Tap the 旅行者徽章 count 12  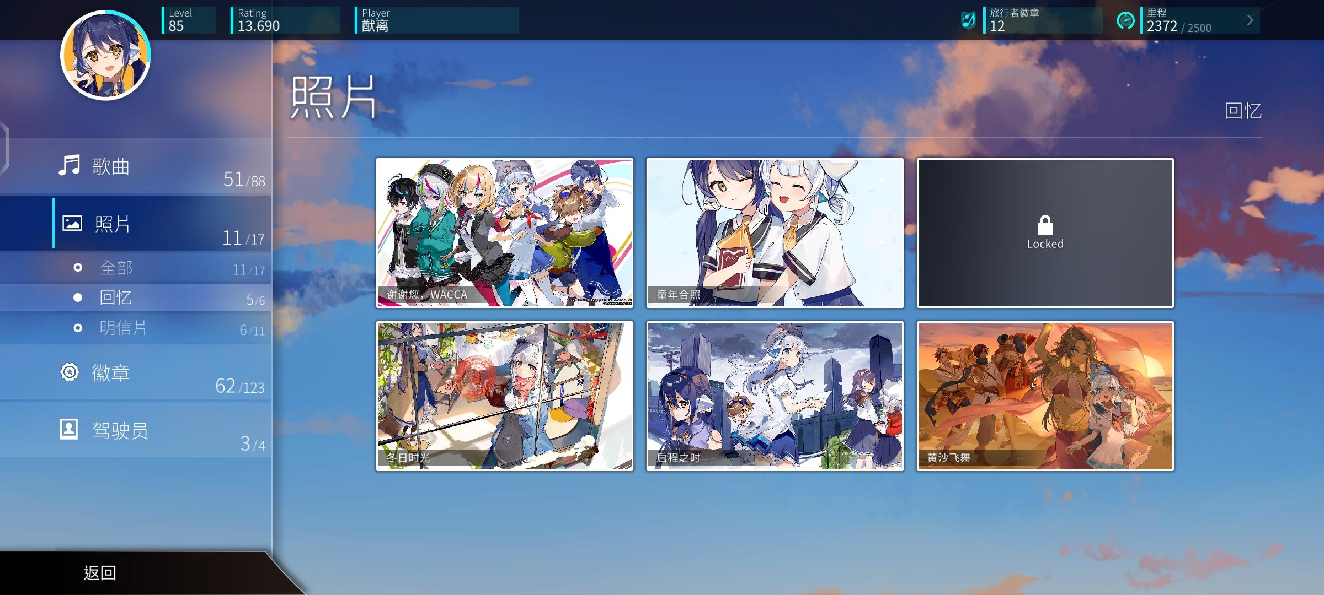click(1043, 20)
